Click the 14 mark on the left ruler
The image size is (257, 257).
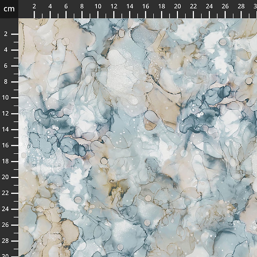point(5,130)
